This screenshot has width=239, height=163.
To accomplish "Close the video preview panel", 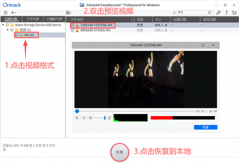I will click(x=213, y=45).
